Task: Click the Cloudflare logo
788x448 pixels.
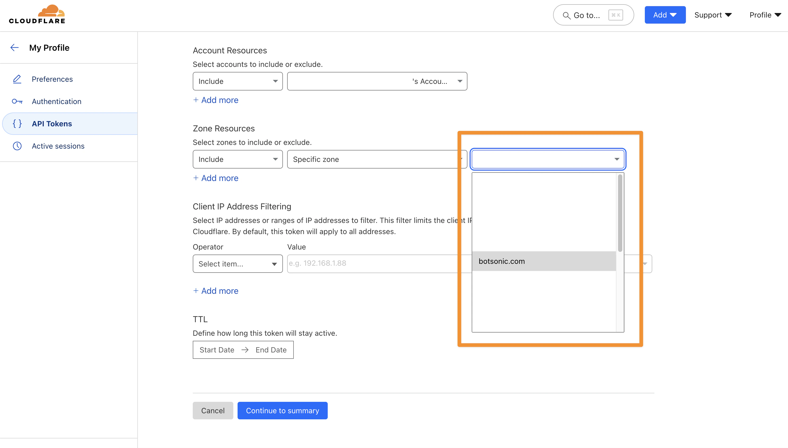Action: tap(37, 14)
